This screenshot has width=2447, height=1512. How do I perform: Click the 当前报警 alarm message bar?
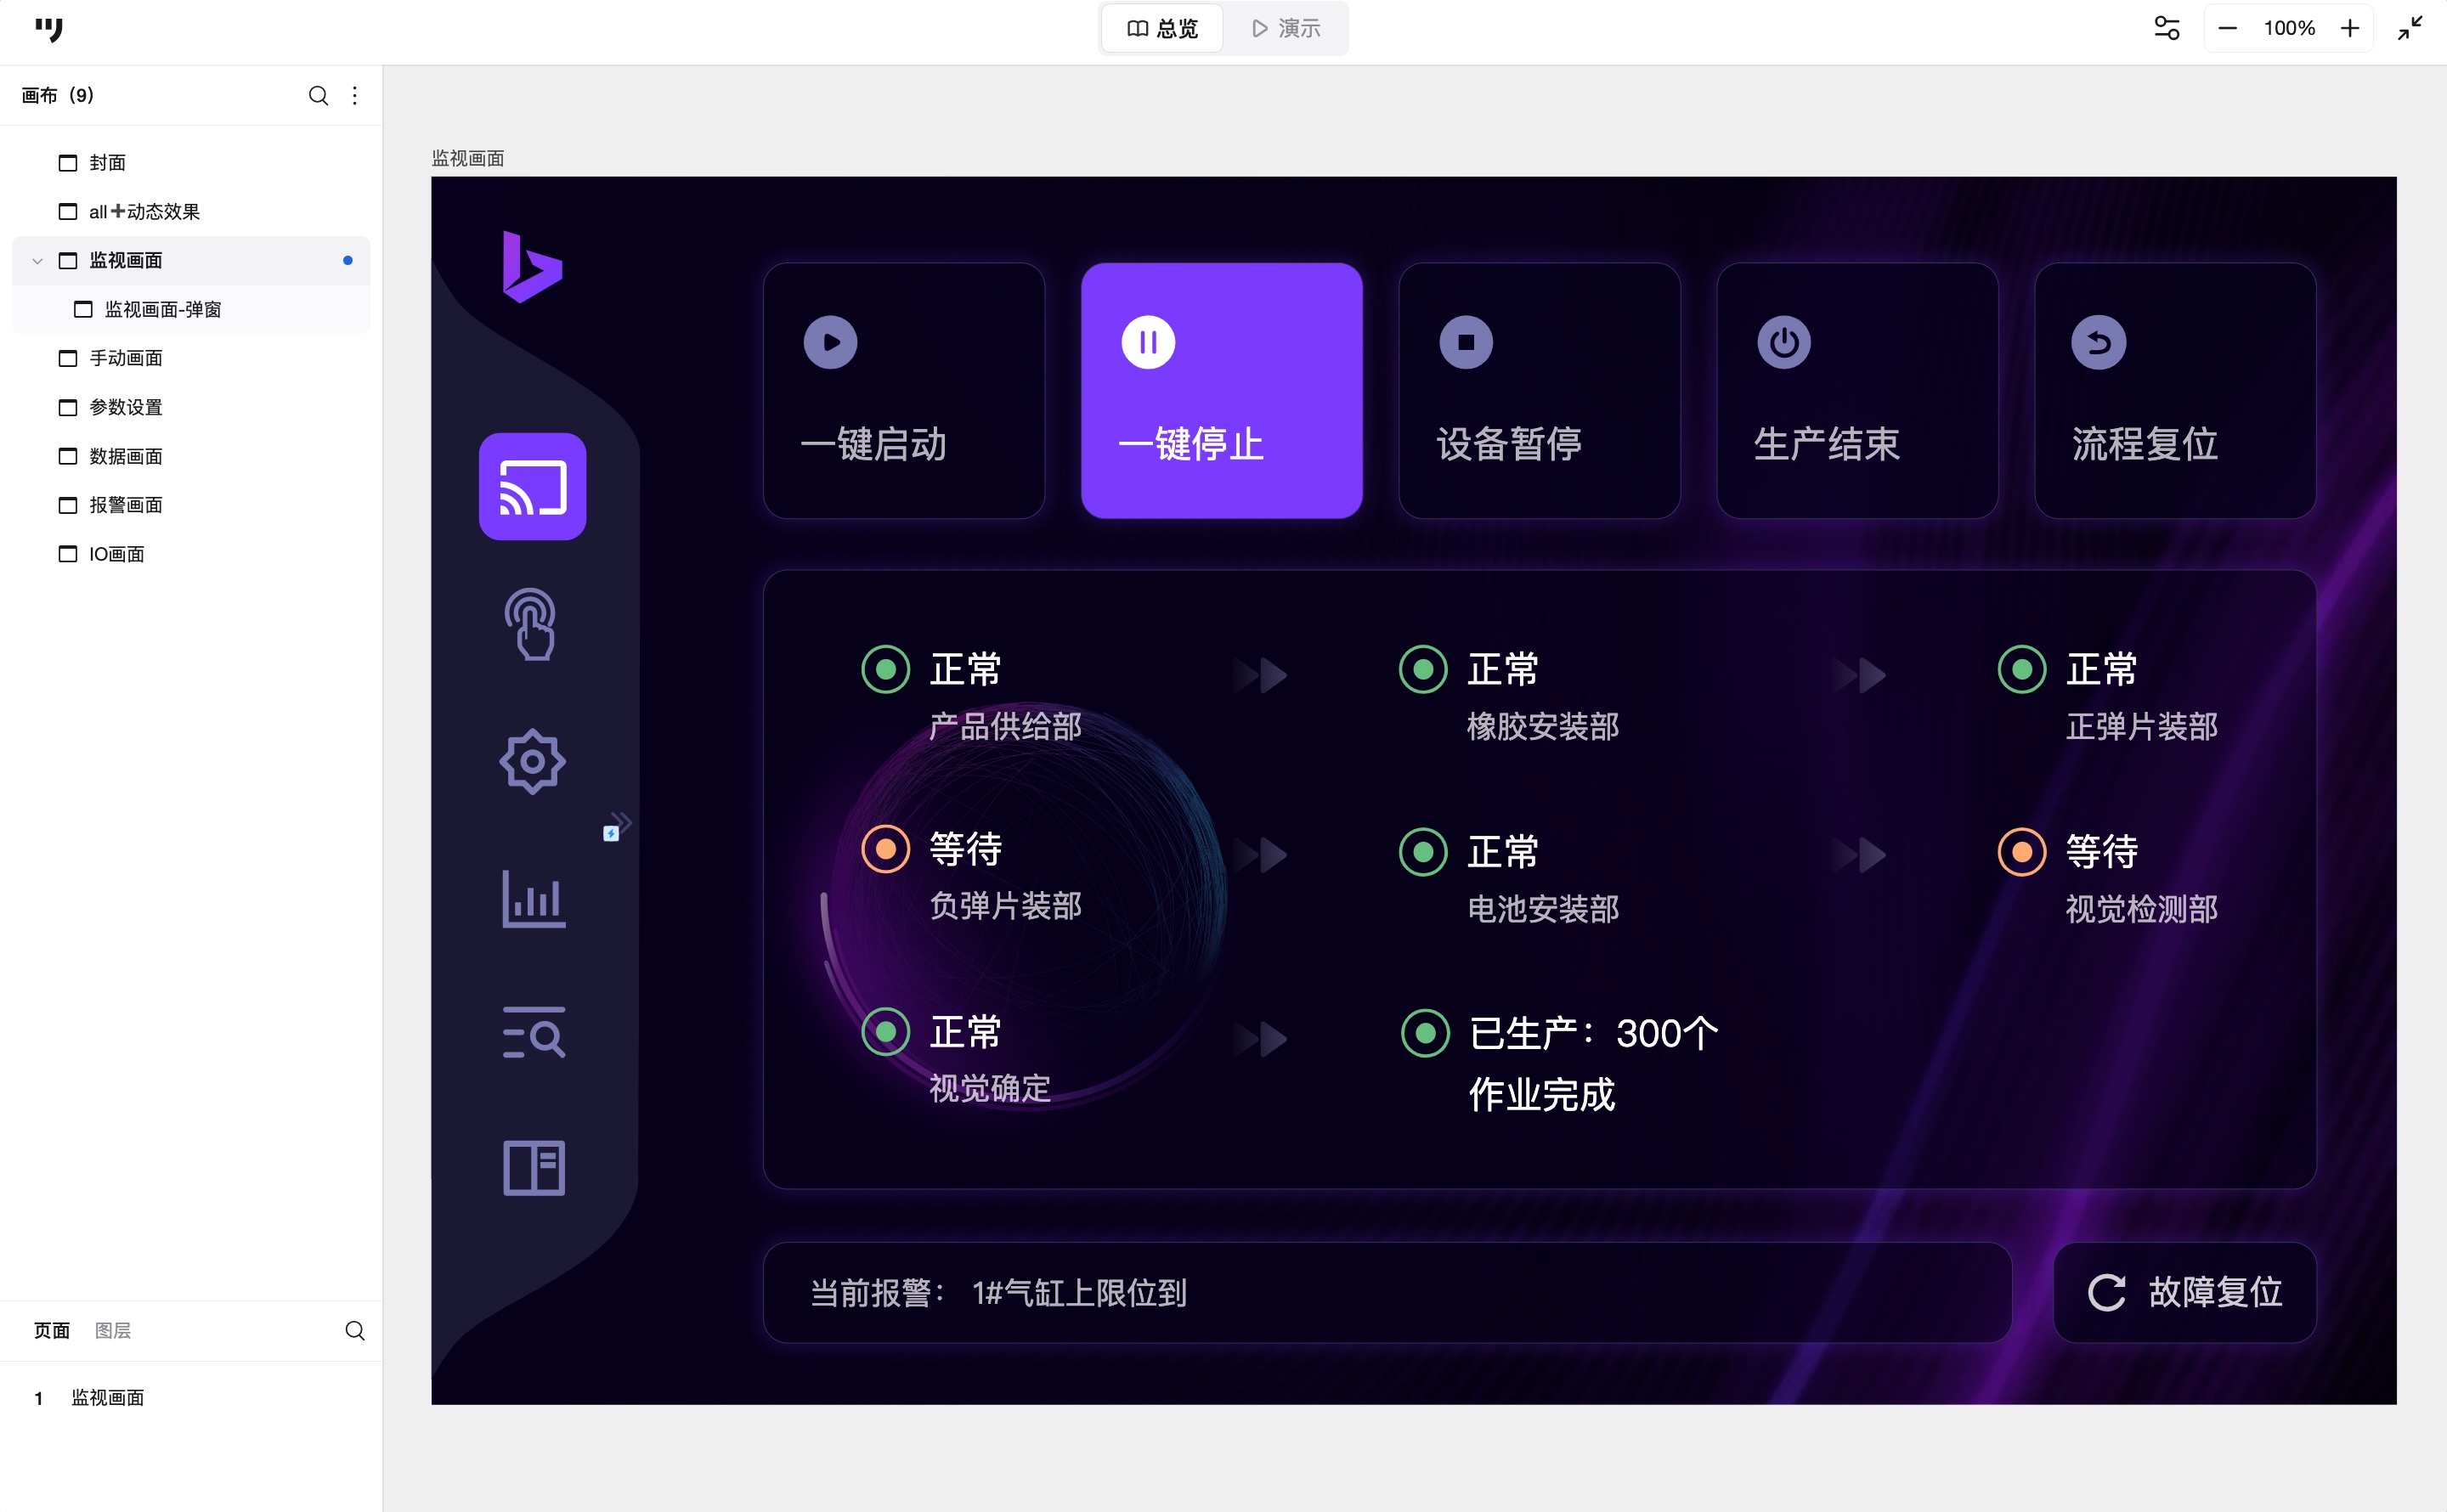point(1387,1292)
